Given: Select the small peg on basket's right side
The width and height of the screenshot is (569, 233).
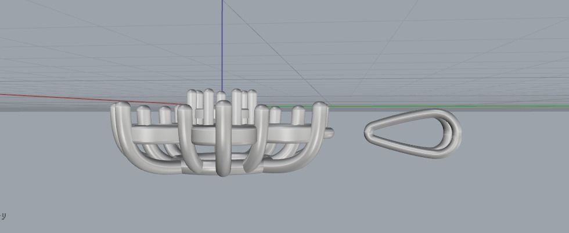Looking at the screenshot, I should 329,133.
